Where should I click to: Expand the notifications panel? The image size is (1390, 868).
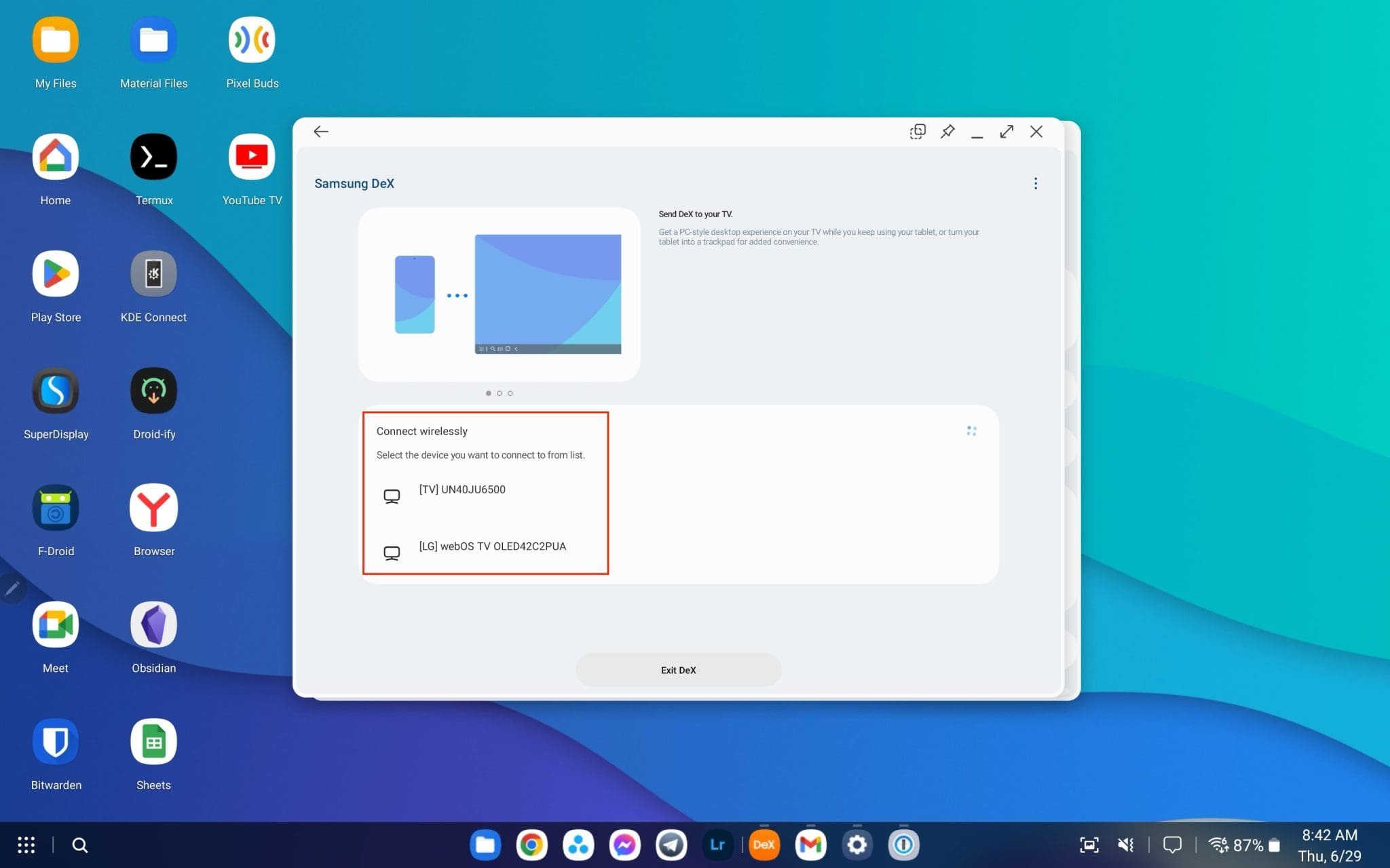(x=1173, y=844)
